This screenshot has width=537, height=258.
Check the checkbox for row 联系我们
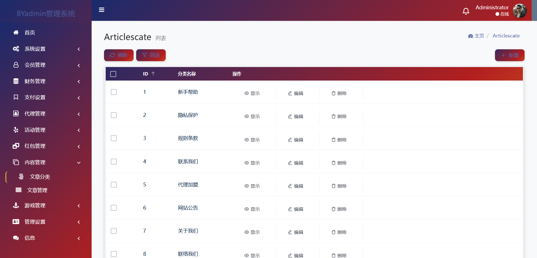pos(114,162)
